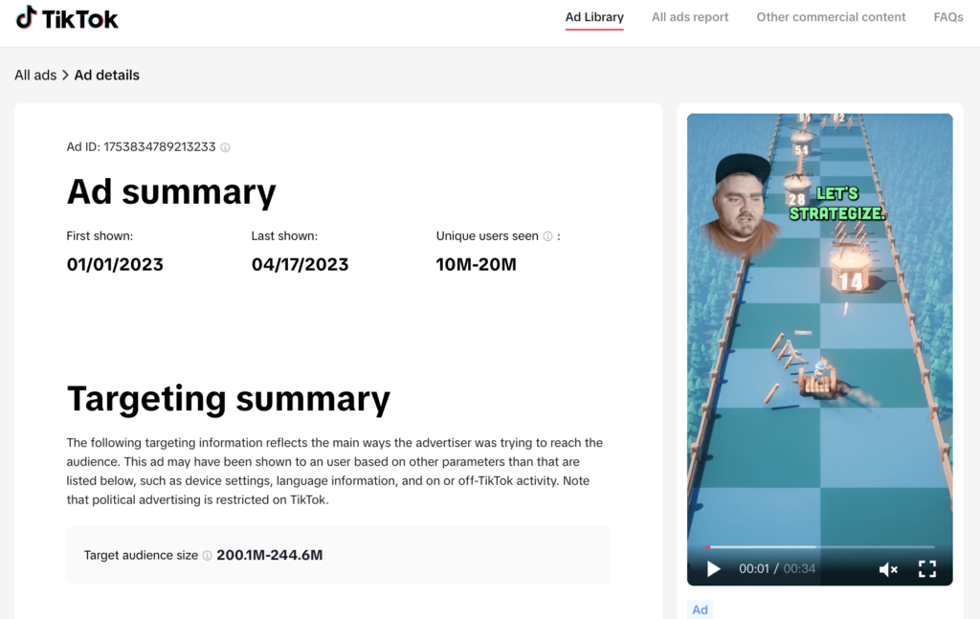Click the Ad details breadcrumb
Viewport: 980px width, 619px height.
(x=107, y=75)
